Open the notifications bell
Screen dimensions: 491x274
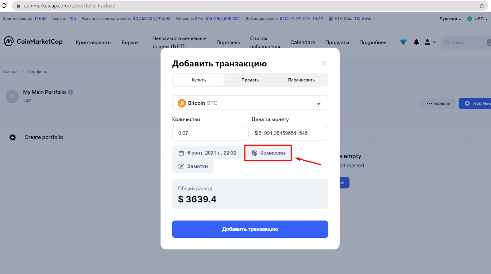(x=416, y=42)
